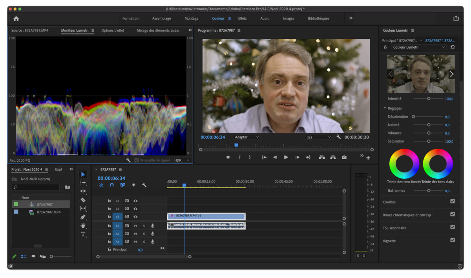Toggle the project writable pencil icon
471x278 pixels.
point(14,256)
